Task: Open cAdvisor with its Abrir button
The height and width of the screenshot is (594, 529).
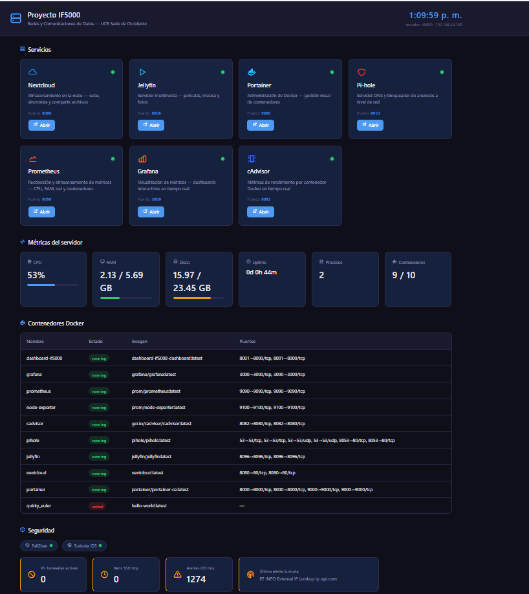Action: coord(261,212)
